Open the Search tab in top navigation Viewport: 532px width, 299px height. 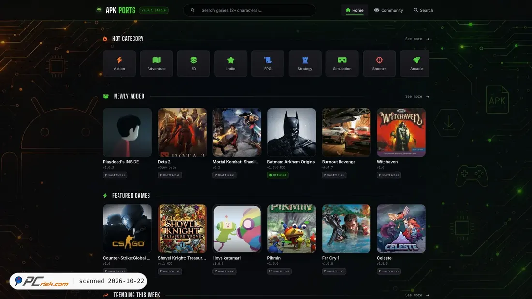[x=424, y=10]
